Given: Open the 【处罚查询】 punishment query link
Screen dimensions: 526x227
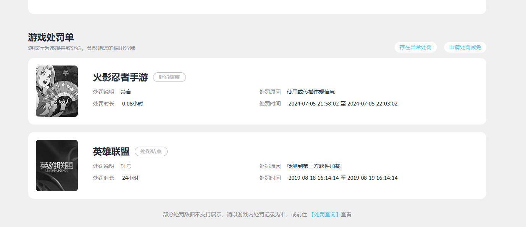Looking at the screenshot, I should click(324, 214).
